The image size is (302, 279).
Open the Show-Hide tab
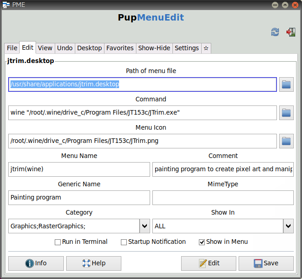tap(154, 48)
